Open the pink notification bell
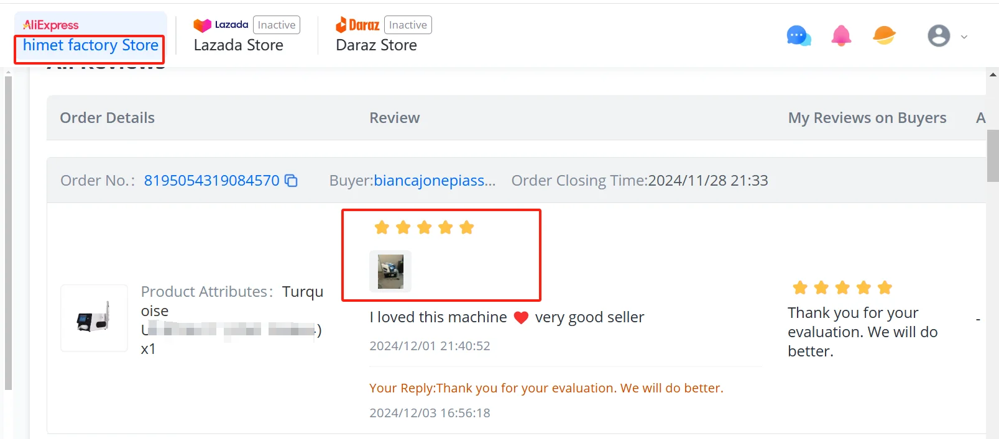 pyautogui.click(x=841, y=36)
